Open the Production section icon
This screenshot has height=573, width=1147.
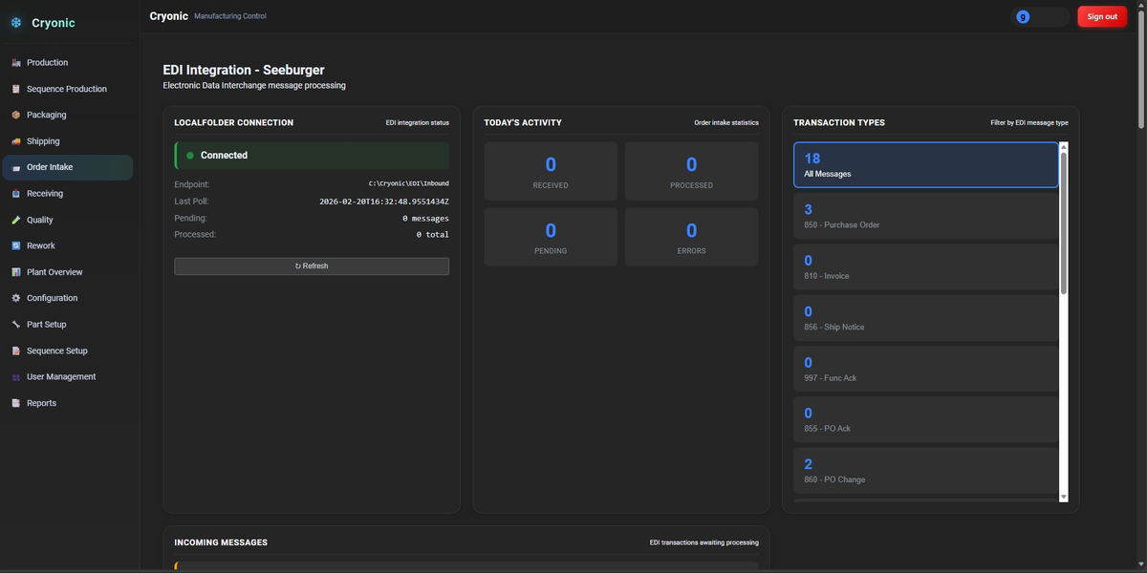point(15,62)
